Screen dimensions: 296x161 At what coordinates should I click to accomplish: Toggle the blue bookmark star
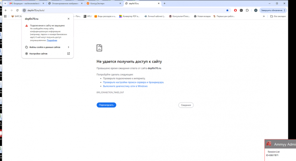227,10
